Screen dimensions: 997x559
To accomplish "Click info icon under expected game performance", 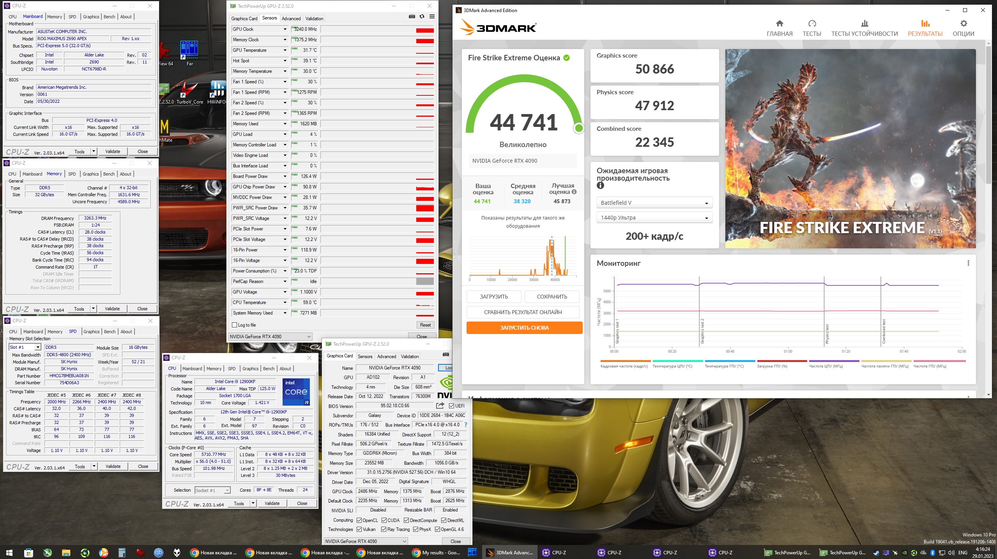I will 600,186.
